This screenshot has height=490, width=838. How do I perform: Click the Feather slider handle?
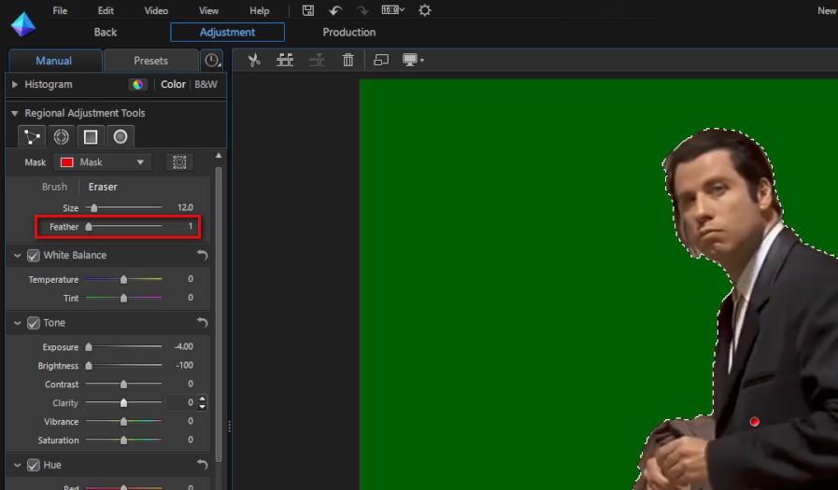pyautogui.click(x=89, y=226)
